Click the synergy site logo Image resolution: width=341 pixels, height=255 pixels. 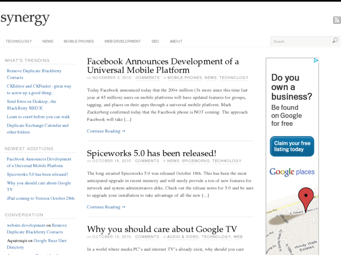[25, 19]
